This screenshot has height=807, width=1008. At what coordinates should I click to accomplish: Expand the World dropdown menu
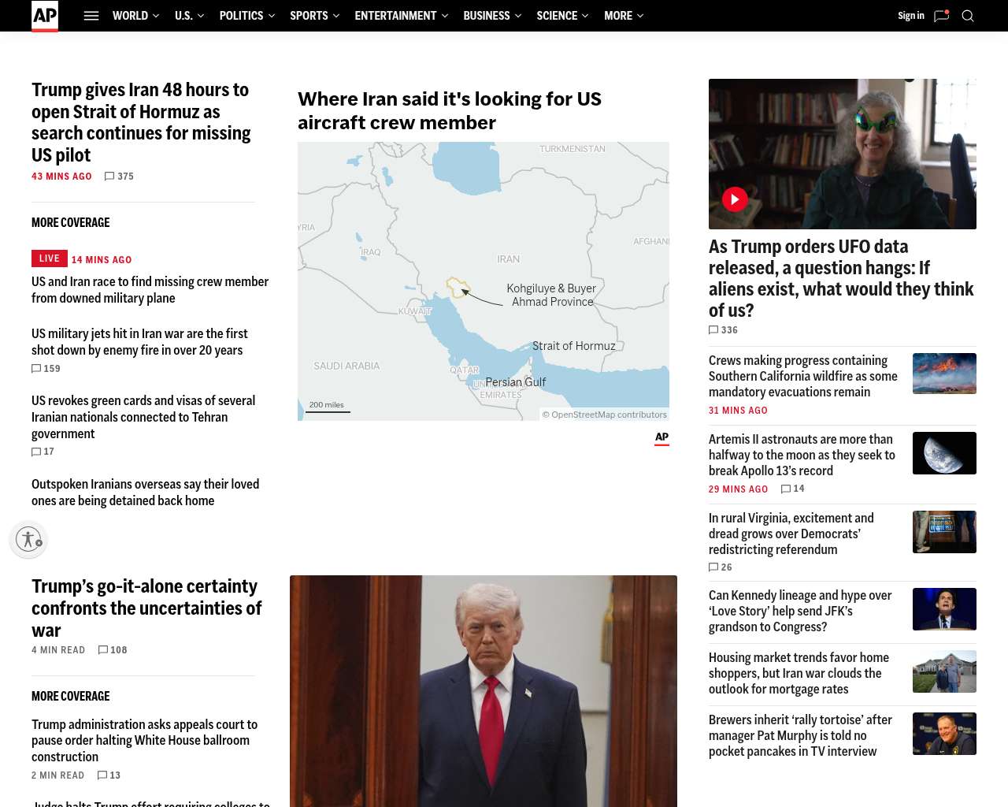[x=135, y=16]
